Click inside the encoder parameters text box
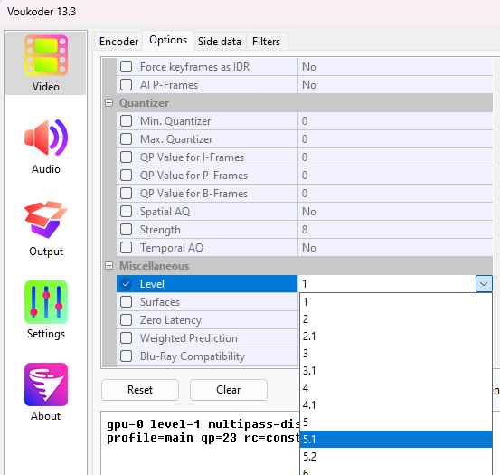This screenshot has width=500, height=475. 201,443
